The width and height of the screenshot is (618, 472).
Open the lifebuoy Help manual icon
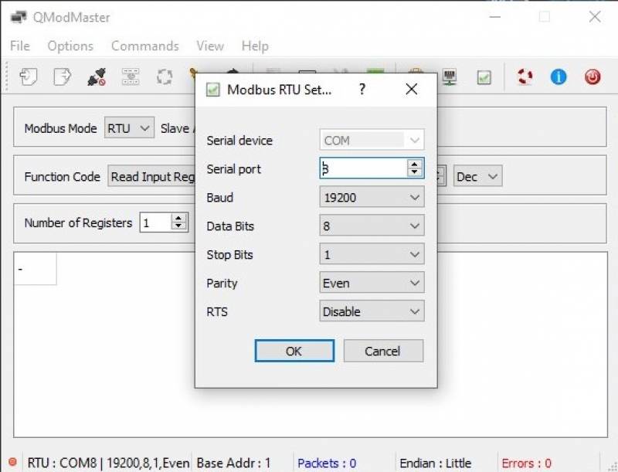[x=525, y=76]
